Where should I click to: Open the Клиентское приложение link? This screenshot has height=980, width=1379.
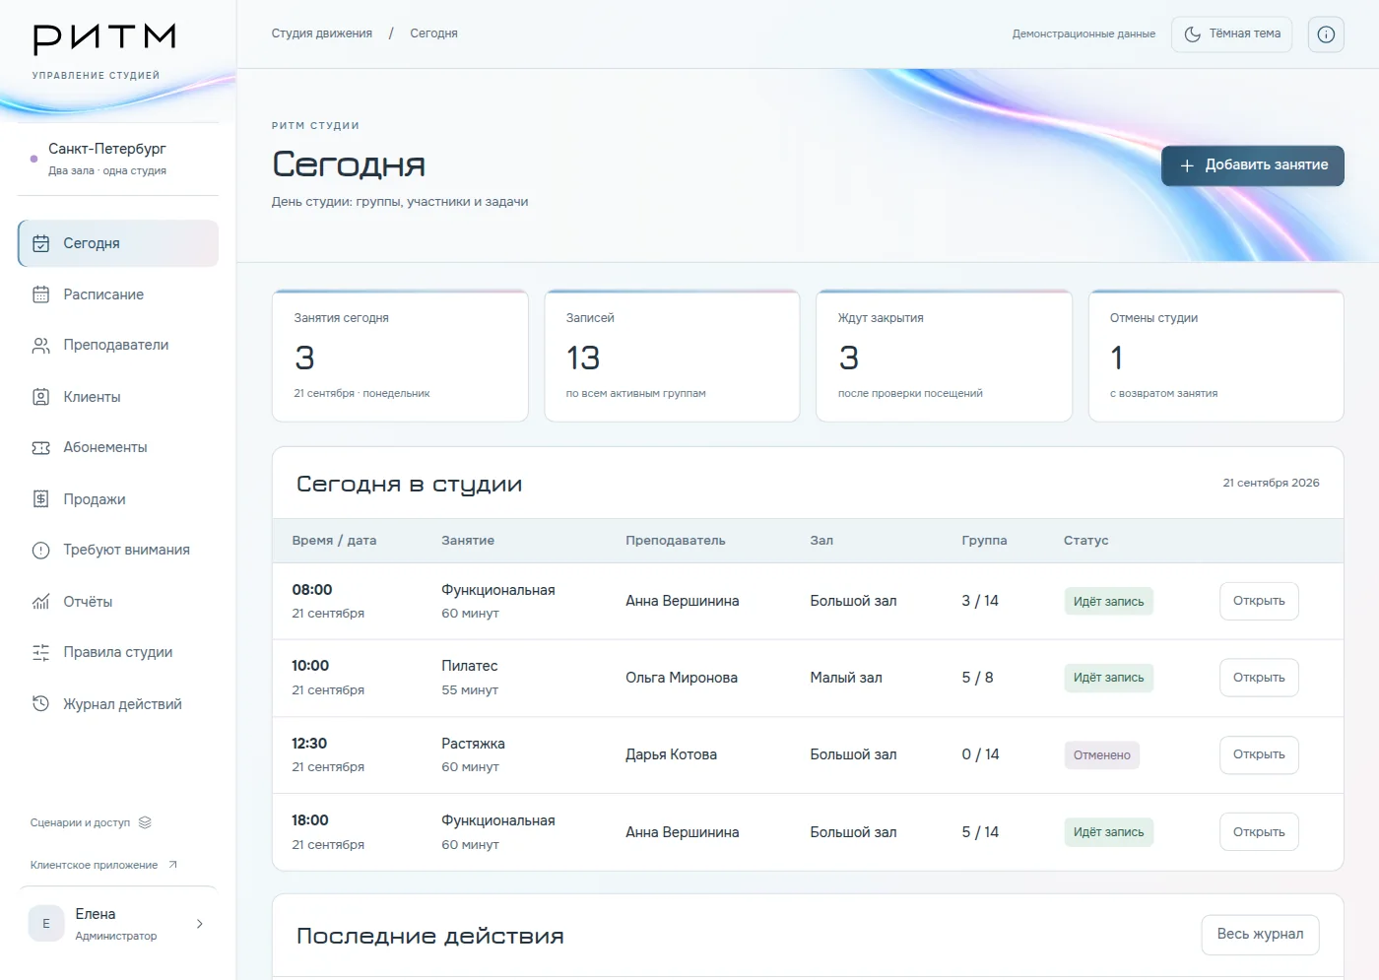[103, 865]
